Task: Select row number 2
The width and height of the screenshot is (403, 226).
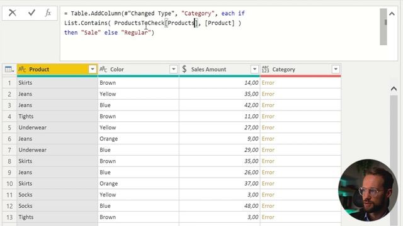Action: pos(9,94)
